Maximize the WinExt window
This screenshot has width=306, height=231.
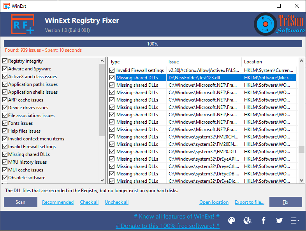[x=279, y=6]
